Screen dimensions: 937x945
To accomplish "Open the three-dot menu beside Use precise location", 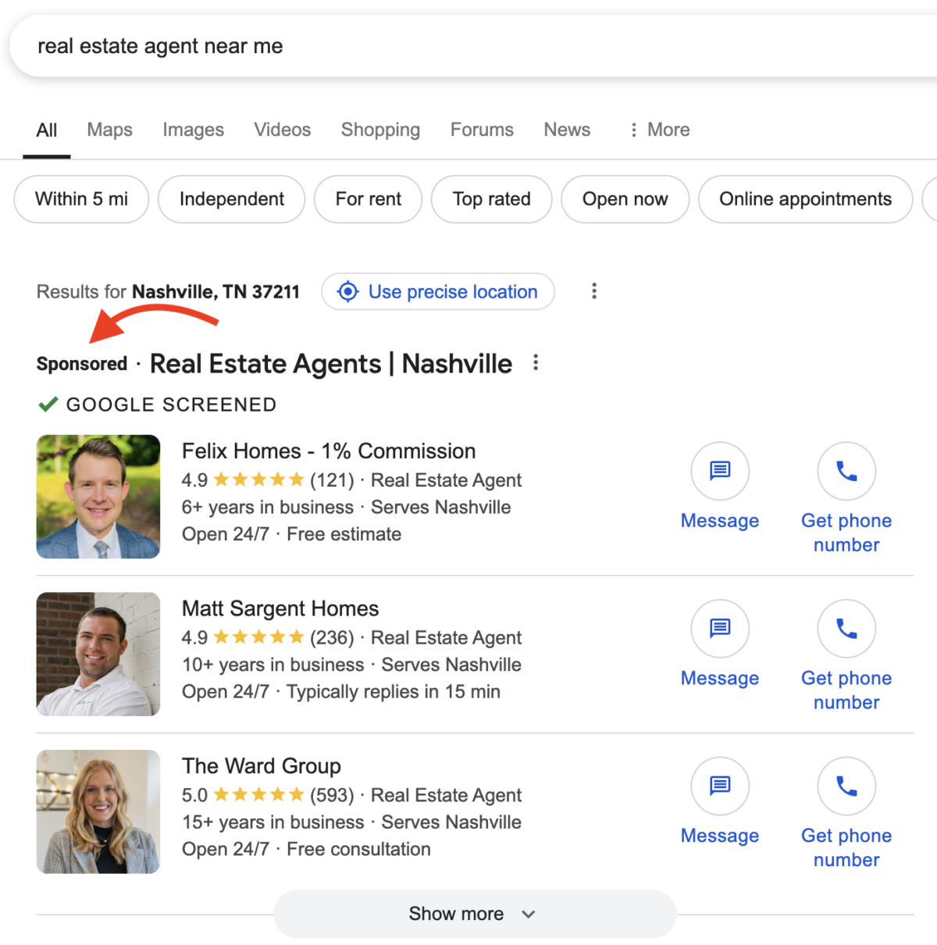I will click(x=594, y=291).
